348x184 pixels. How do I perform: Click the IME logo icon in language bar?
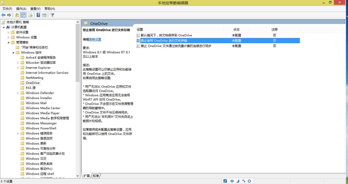[x=225, y=181]
